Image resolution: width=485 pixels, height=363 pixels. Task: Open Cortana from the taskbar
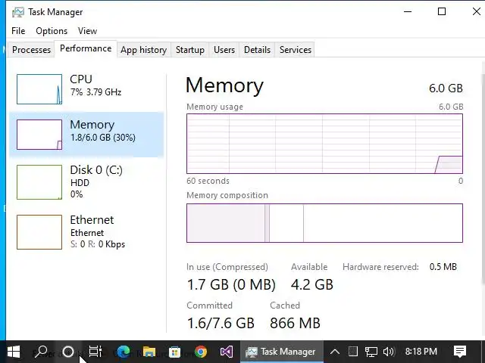coord(68,352)
